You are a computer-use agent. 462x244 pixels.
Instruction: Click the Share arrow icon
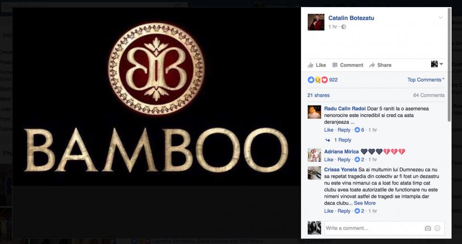click(x=372, y=65)
